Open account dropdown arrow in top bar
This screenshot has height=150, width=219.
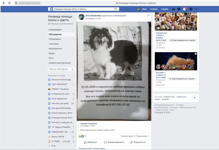[196, 9]
